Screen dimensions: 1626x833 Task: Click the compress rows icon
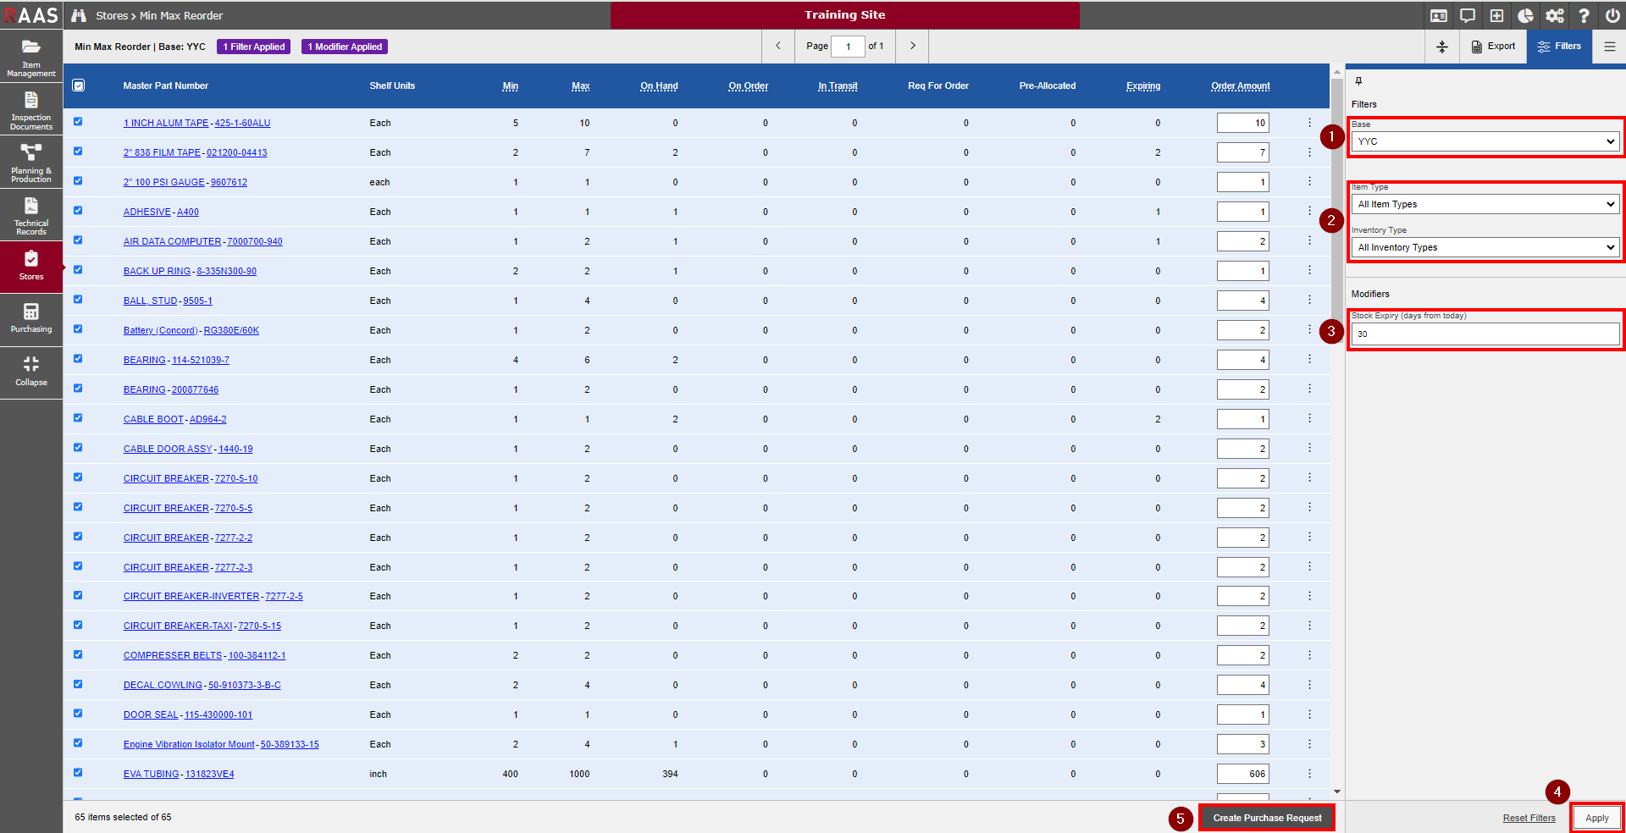1442,47
